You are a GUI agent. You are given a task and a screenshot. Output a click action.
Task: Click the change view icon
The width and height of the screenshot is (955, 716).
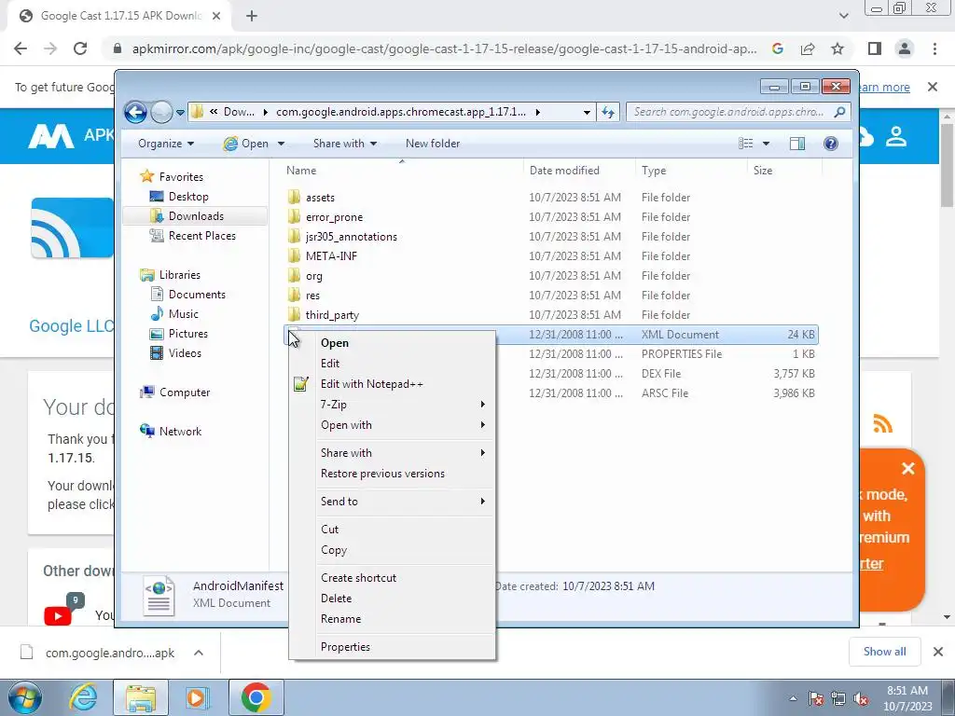[745, 144]
